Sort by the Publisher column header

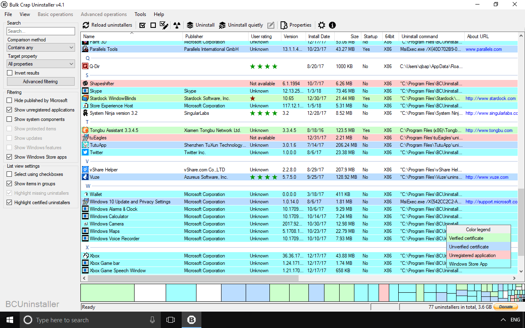click(x=215, y=36)
